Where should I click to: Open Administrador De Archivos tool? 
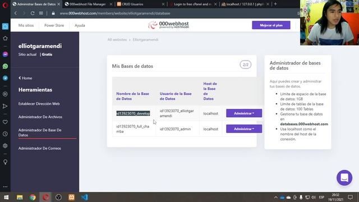click(x=40, y=117)
